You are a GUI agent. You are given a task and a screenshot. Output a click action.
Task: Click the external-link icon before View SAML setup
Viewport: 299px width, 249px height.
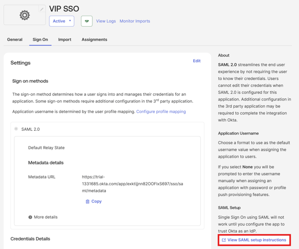(x=224, y=240)
